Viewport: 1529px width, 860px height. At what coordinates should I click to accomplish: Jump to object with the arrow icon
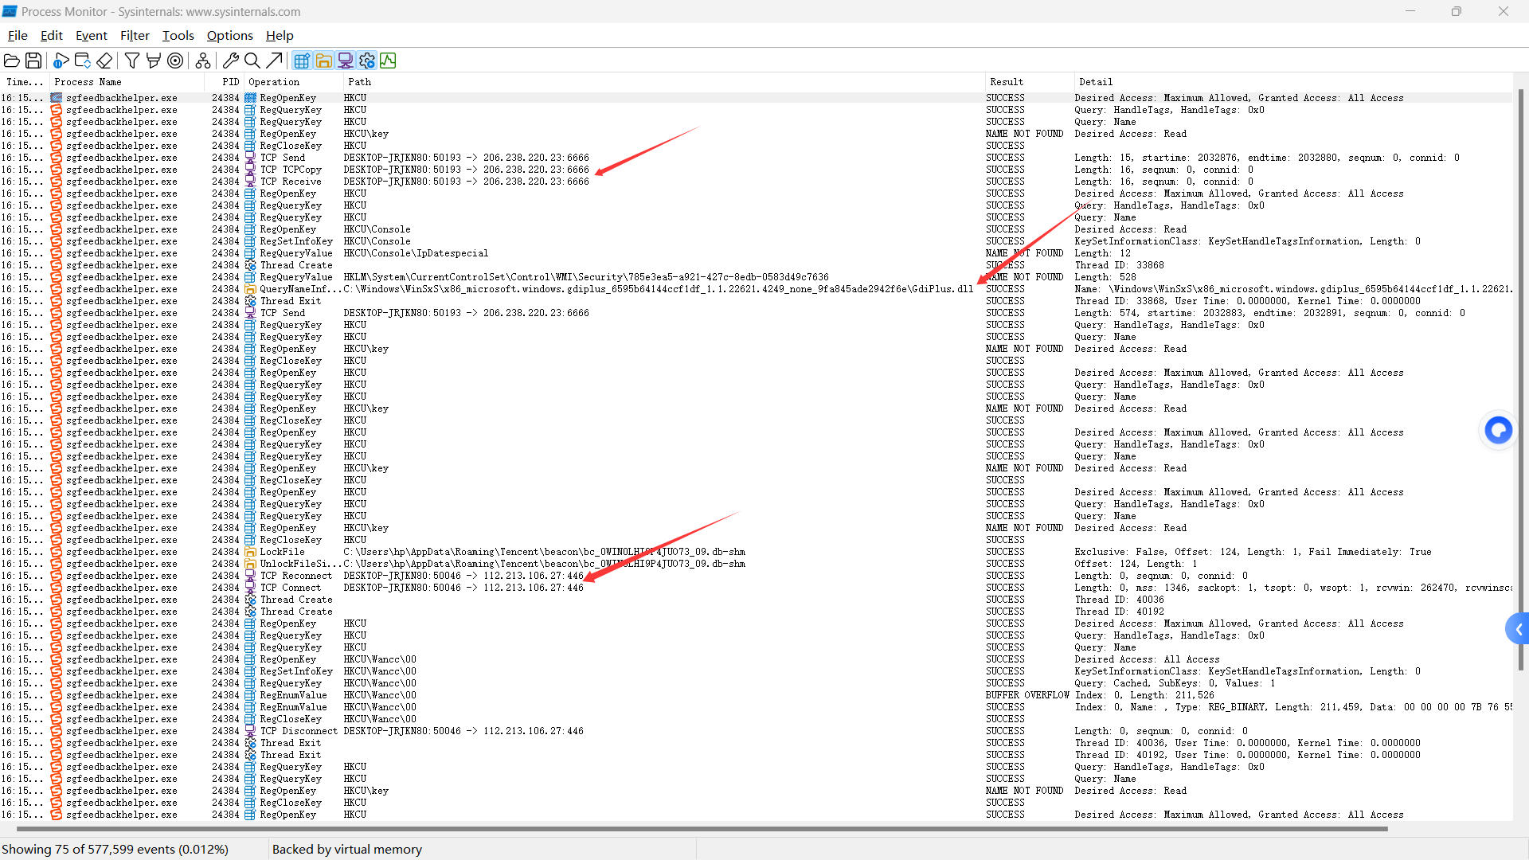pyautogui.click(x=274, y=61)
